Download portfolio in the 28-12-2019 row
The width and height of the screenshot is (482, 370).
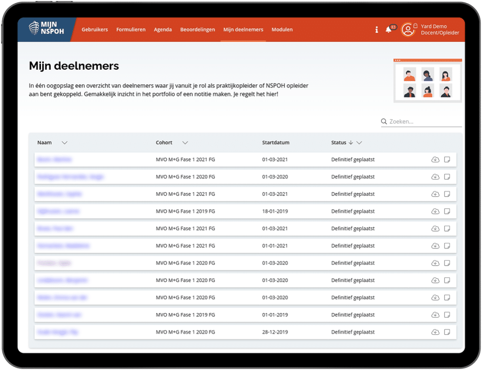[x=435, y=332]
